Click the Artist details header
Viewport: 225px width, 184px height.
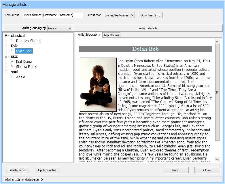point(148,28)
